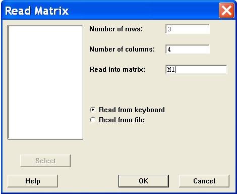Click the "Read into matrix:" label
Viewport: 237px width, 194px height.
point(117,69)
